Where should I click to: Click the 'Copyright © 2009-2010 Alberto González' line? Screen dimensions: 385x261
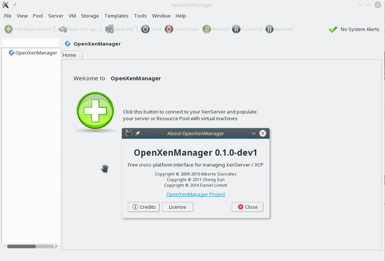(x=196, y=174)
